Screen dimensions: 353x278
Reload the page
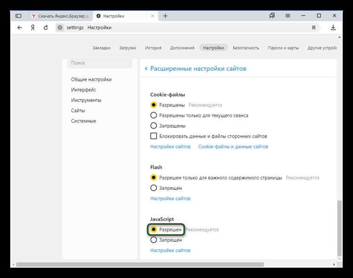click(46, 27)
